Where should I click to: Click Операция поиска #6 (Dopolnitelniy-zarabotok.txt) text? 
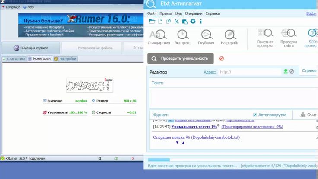click(196, 137)
